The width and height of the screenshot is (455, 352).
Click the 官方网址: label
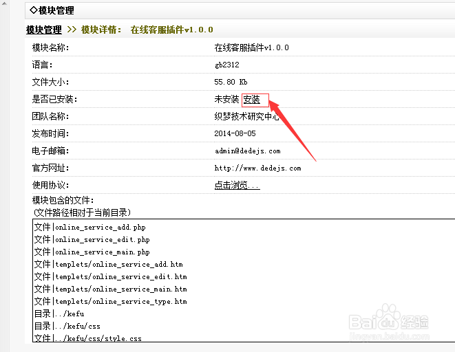50,168
